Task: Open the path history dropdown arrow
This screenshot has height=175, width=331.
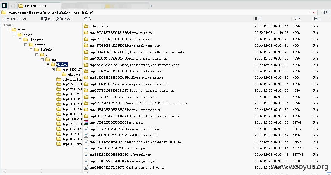Action: [314, 13]
